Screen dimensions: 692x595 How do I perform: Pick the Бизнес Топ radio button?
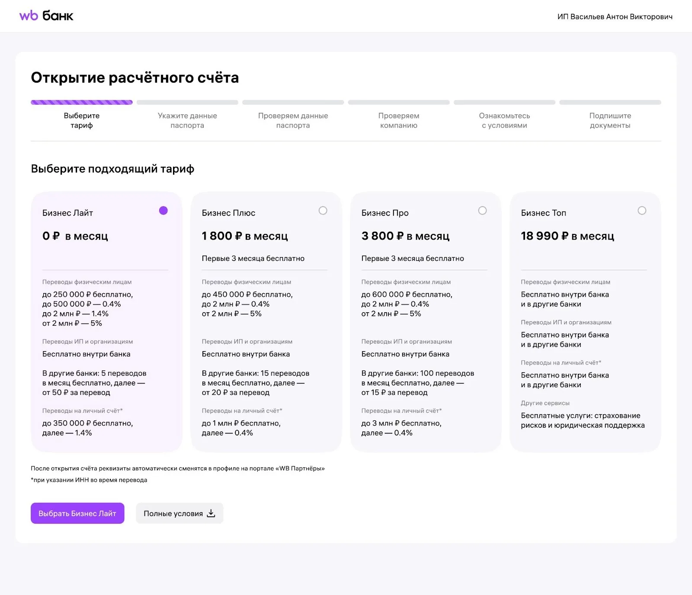click(x=642, y=211)
